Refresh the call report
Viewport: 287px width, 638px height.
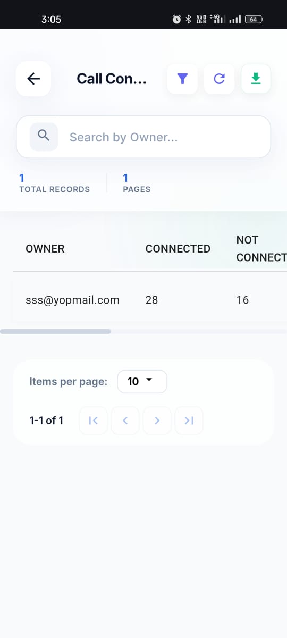(x=219, y=79)
